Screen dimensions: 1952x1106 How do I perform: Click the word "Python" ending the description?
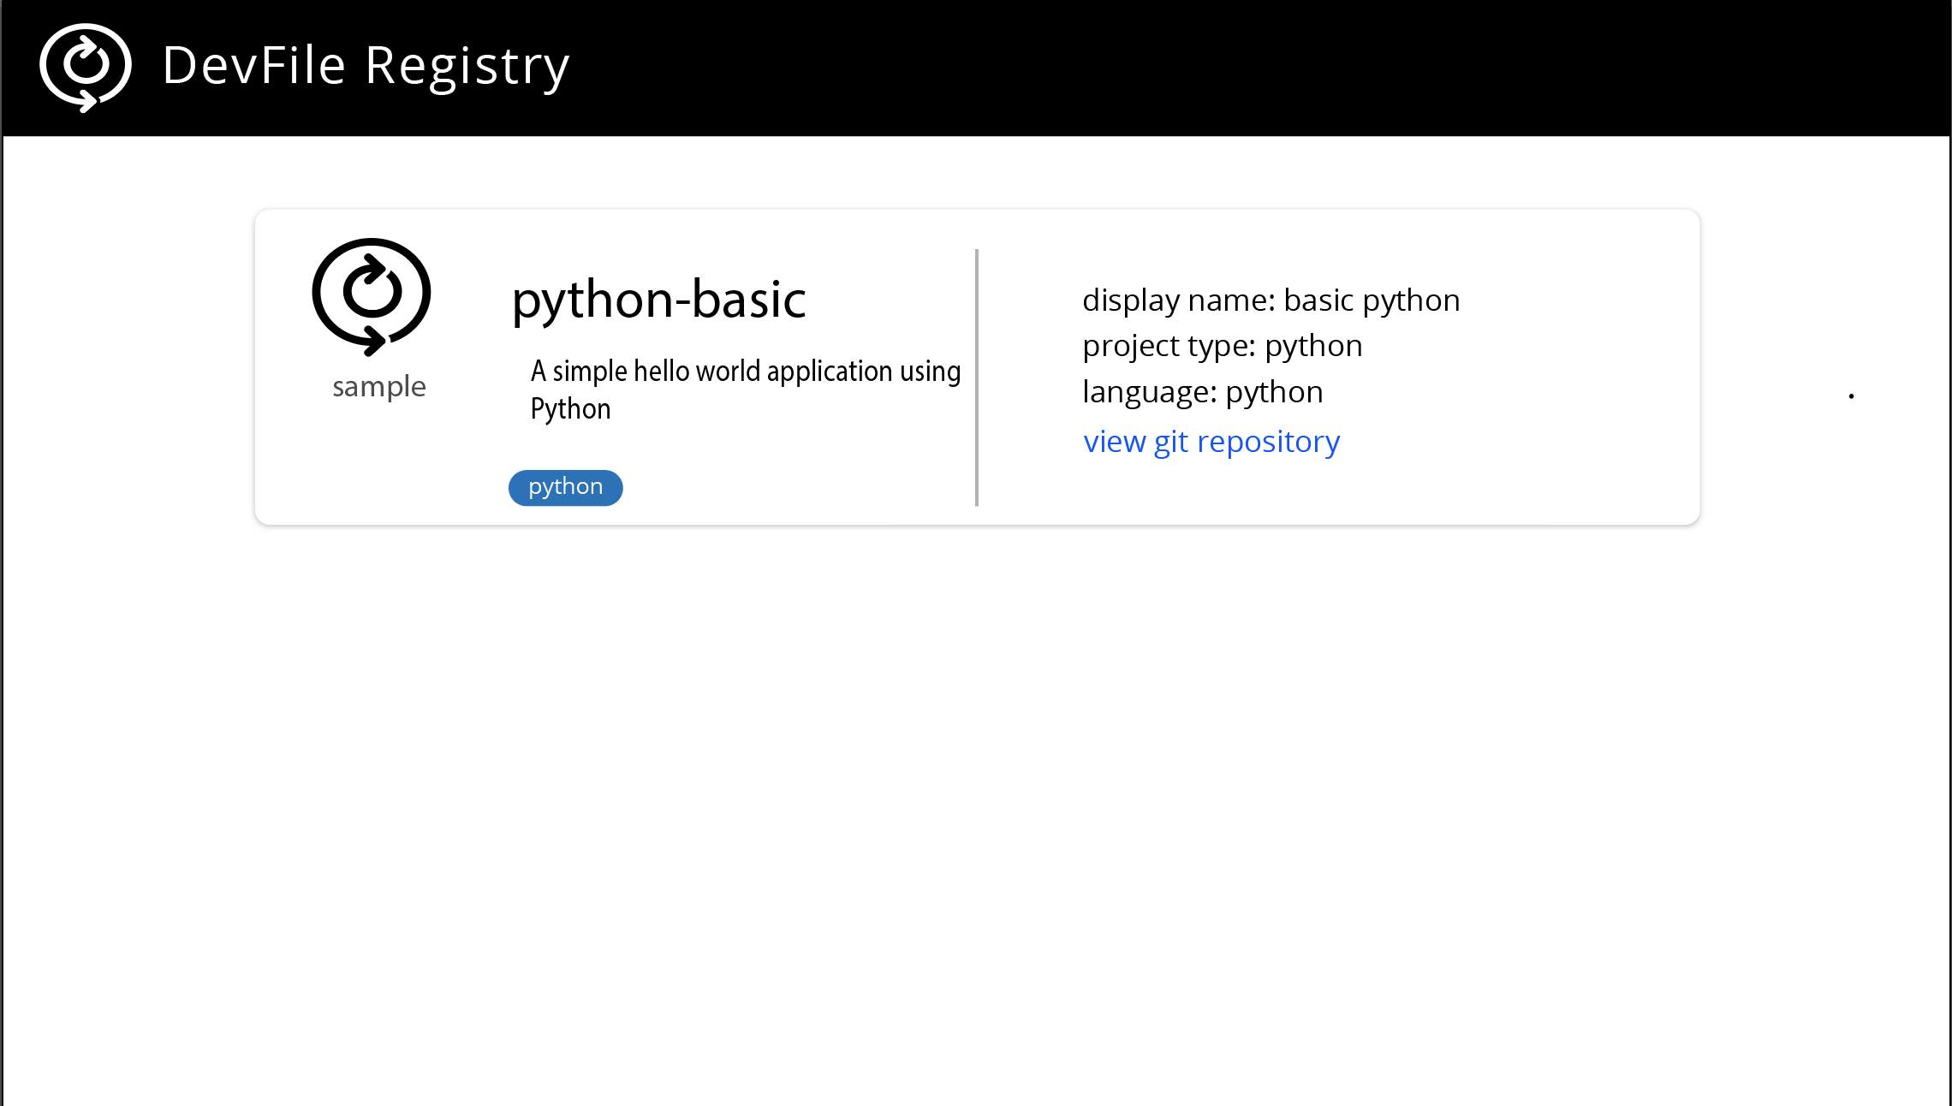click(570, 409)
